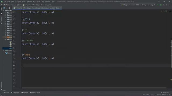Go to previous highlighted error arrow
Viewport: 172px width, 96px height.
coord(169,11)
